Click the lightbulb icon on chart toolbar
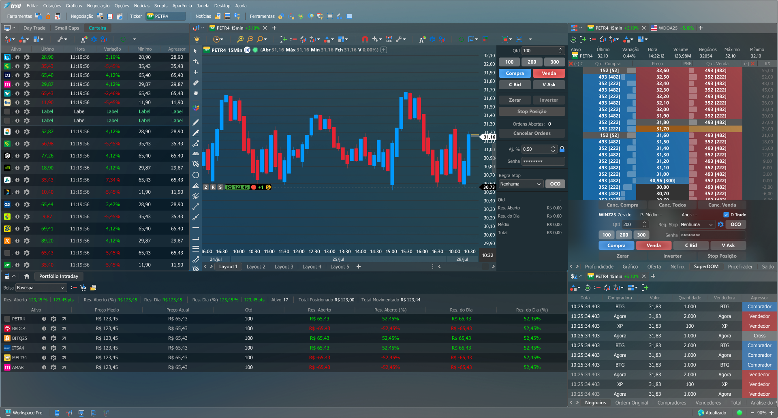 [197, 39]
